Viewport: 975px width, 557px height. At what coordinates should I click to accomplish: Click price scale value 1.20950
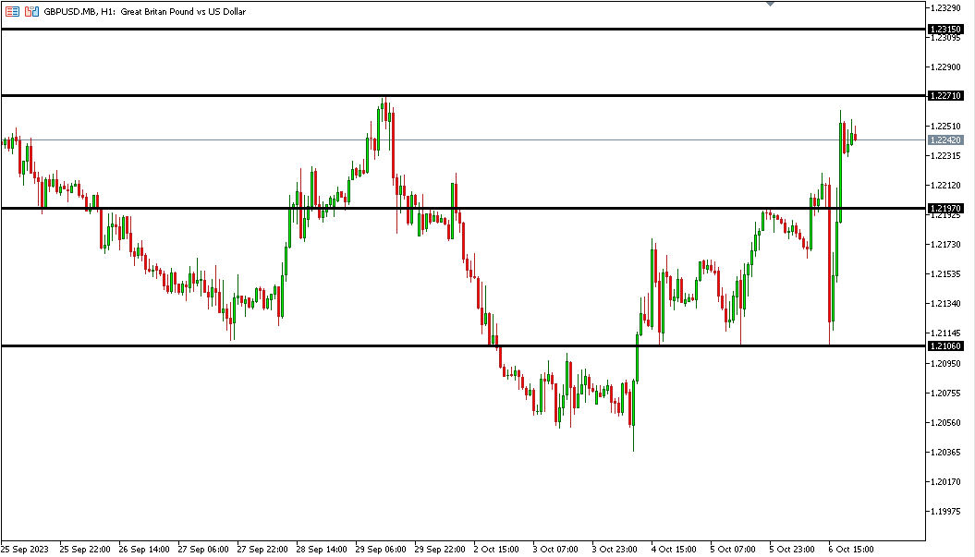[x=945, y=364]
